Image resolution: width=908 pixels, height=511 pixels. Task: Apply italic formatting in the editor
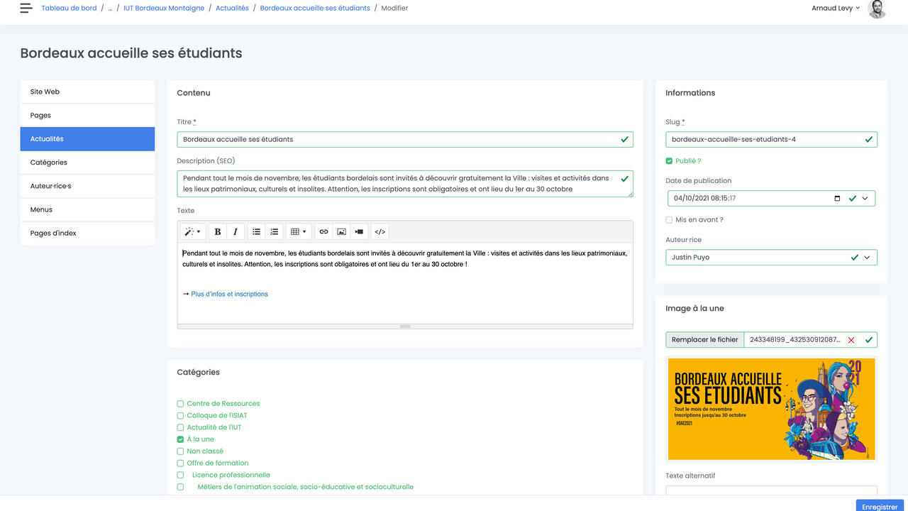pyautogui.click(x=235, y=231)
